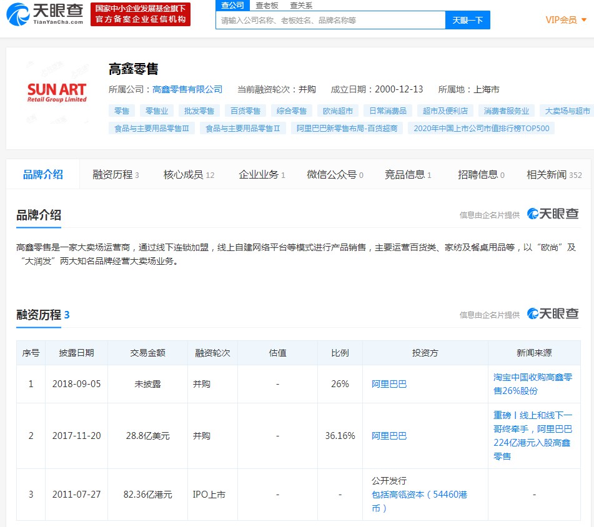The width and height of the screenshot is (594, 527).
Task: Open the 包括高瓴资本 investor link
Action: (x=419, y=501)
